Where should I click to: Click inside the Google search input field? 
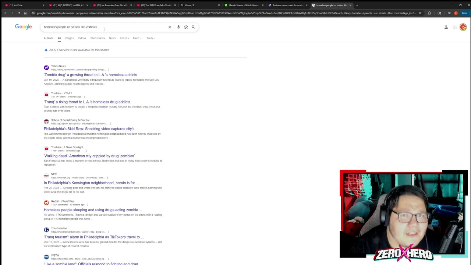(x=105, y=27)
